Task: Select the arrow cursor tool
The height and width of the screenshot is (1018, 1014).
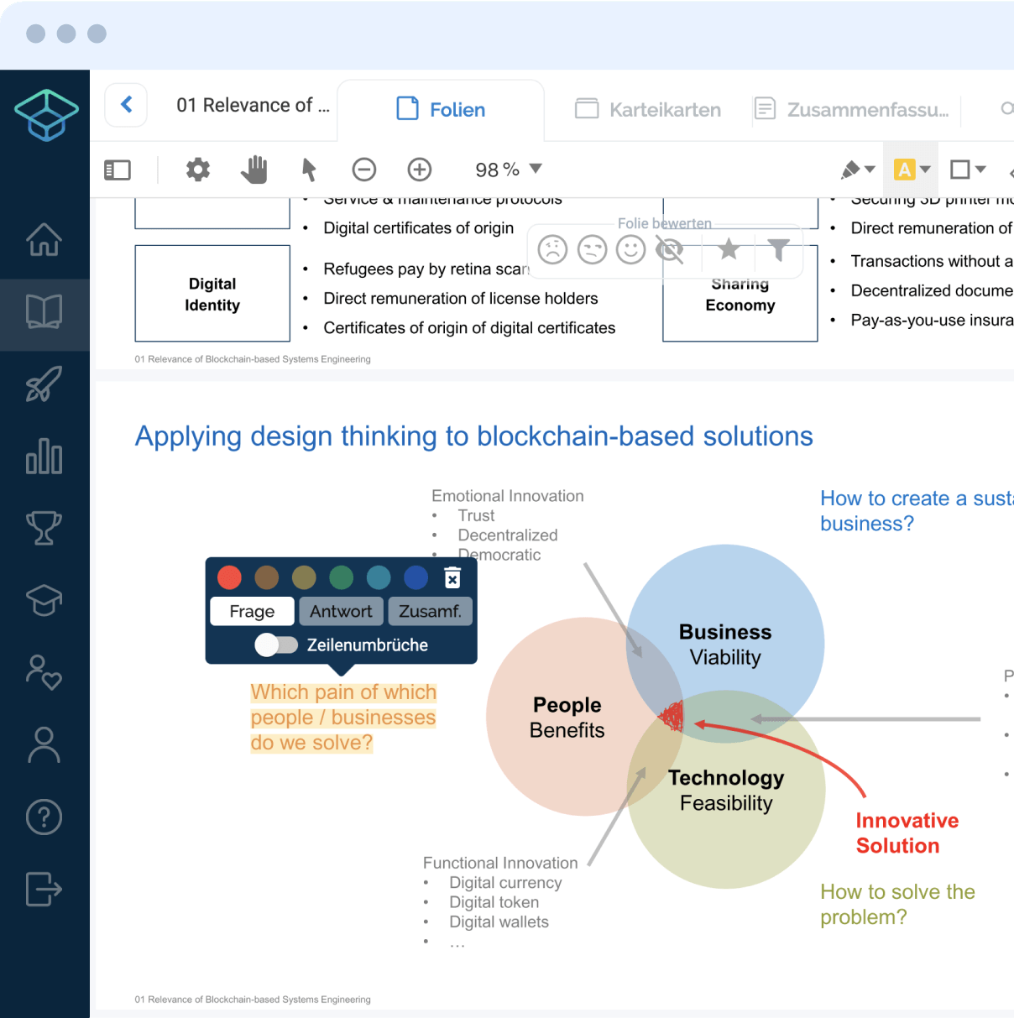Action: point(309,170)
